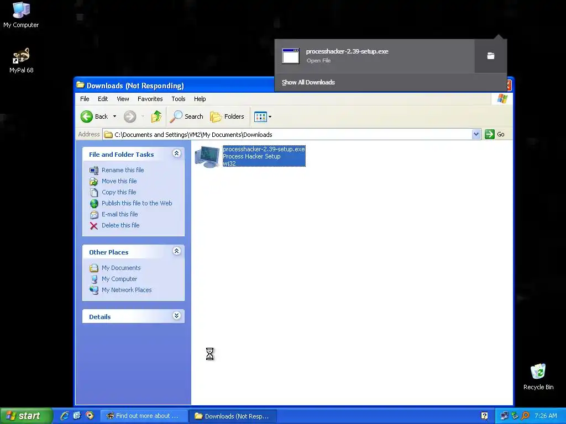
Task: Click Move this file
Action: [119, 181]
